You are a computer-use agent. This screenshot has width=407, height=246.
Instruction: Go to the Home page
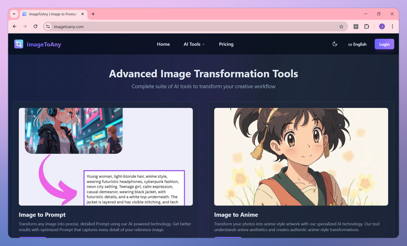[163, 44]
